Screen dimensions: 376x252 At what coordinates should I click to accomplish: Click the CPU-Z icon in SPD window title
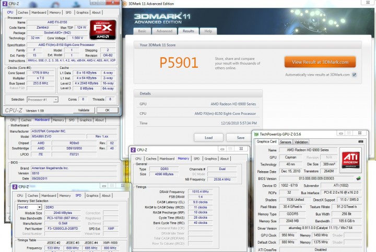15,187
